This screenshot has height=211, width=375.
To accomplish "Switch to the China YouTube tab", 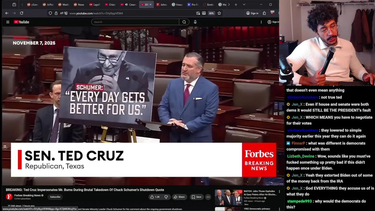I will 110,5.
